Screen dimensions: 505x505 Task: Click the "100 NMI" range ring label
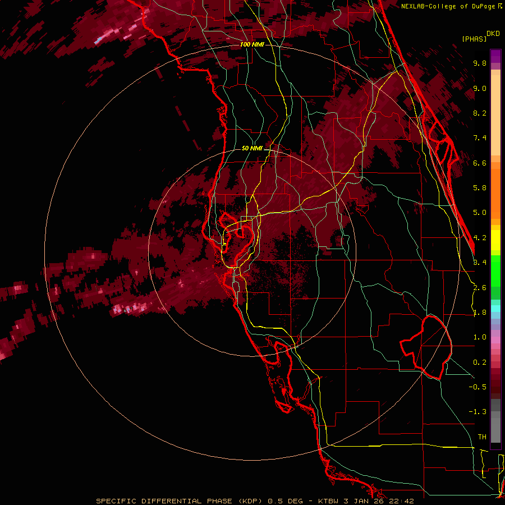pyautogui.click(x=252, y=44)
